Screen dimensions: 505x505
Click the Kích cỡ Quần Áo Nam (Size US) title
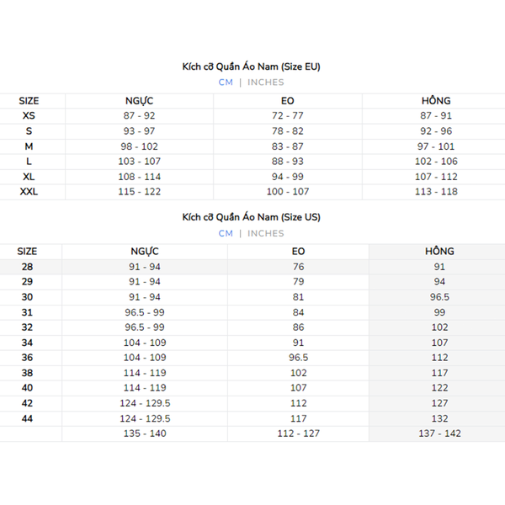coord(252,217)
